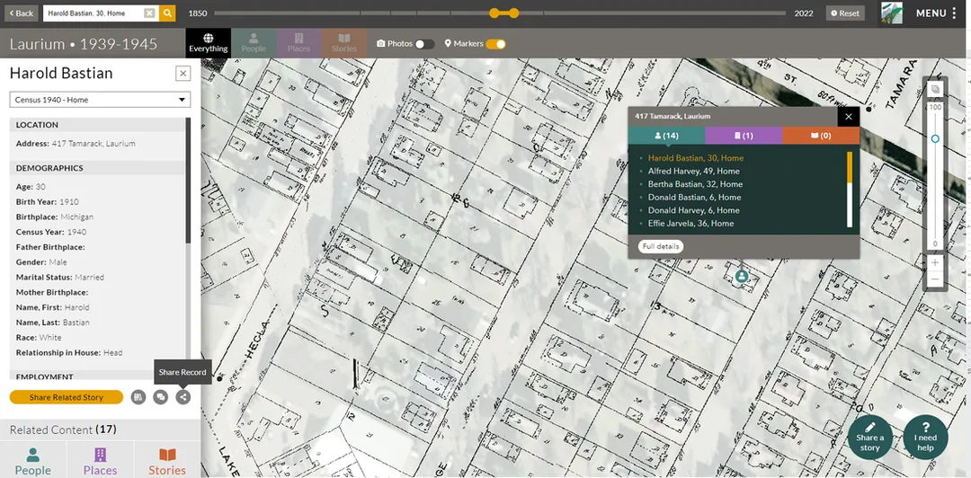Click the Birthplace: Michigan row
The width and height of the screenshot is (971, 478).
point(55,217)
